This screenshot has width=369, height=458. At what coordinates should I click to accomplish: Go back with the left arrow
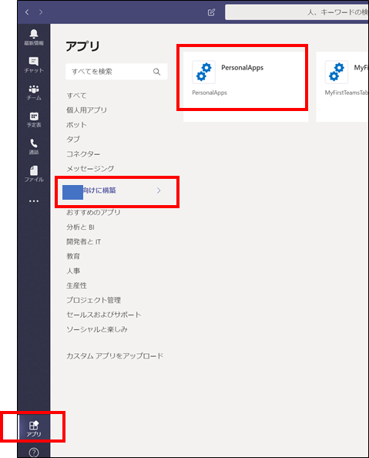coord(27,12)
